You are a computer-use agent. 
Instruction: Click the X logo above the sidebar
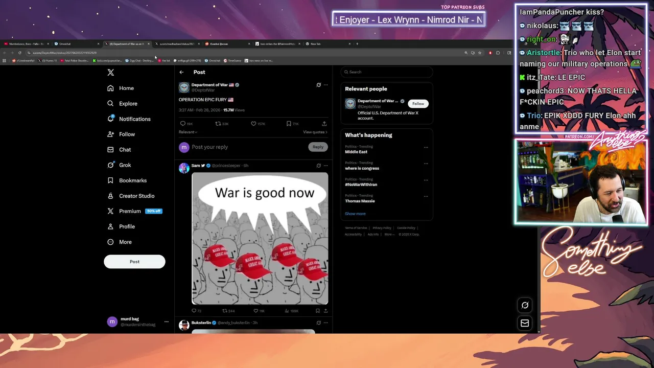coord(110,73)
